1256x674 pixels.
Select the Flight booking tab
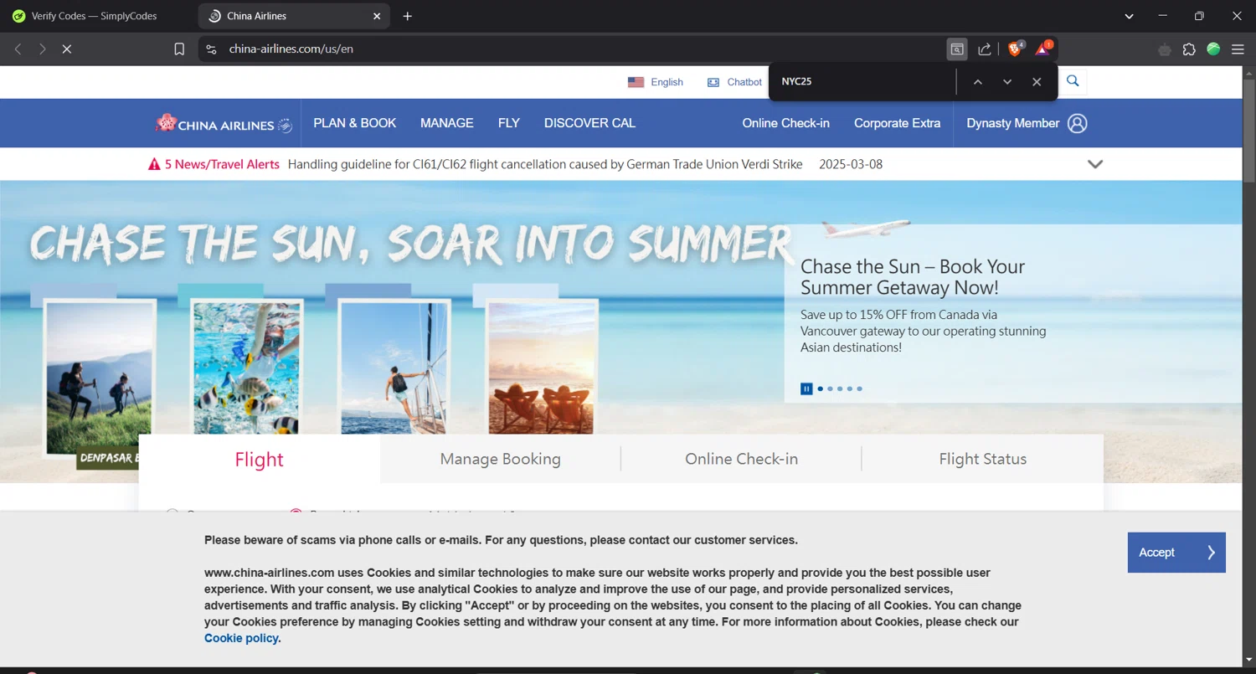click(260, 459)
